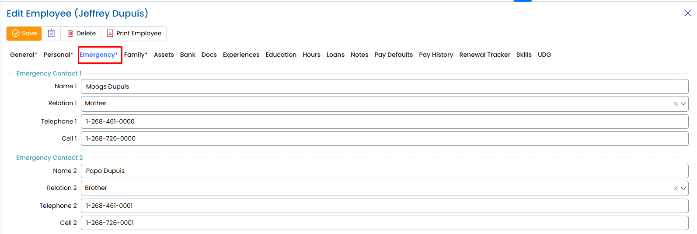697x234 pixels.
Task: Click into the Cell 2 field
Action: 384,223
